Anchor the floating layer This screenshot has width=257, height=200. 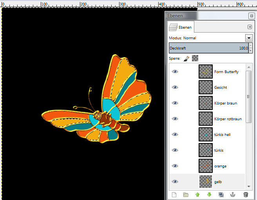[233, 194]
